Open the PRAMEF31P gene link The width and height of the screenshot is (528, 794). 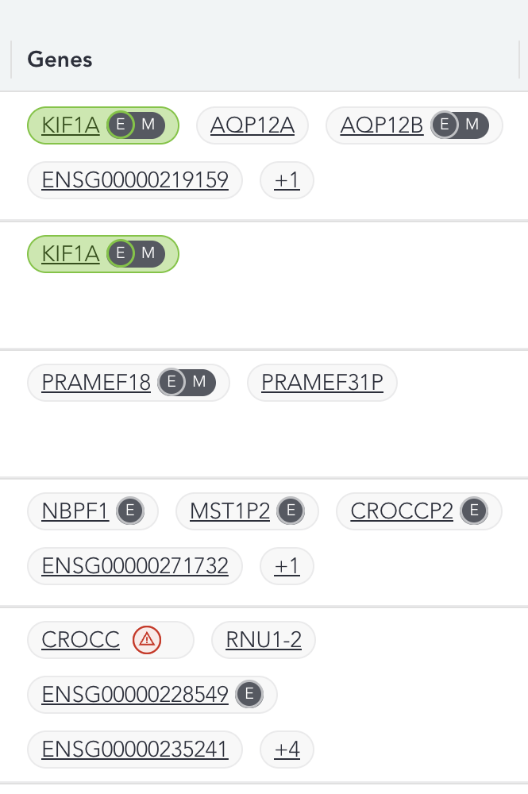coord(322,382)
